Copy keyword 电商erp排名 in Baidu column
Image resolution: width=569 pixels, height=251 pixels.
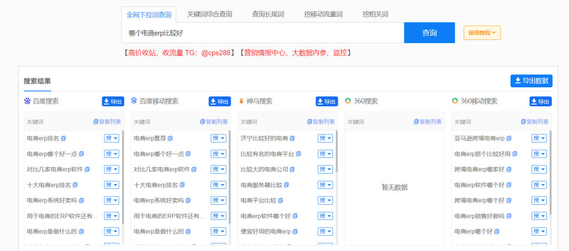pos(64,138)
